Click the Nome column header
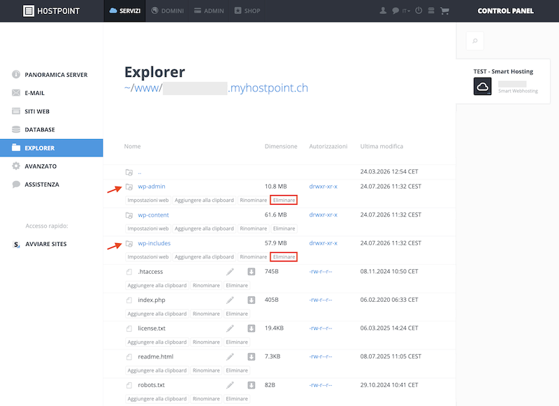 pyautogui.click(x=132, y=147)
